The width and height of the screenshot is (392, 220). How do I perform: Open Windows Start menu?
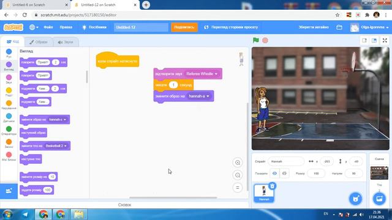[7, 215]
